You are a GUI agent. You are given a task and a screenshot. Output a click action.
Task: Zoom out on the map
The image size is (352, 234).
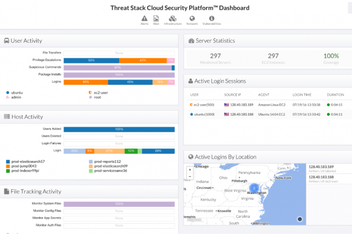pyautogui.click(x=190, y=177)
